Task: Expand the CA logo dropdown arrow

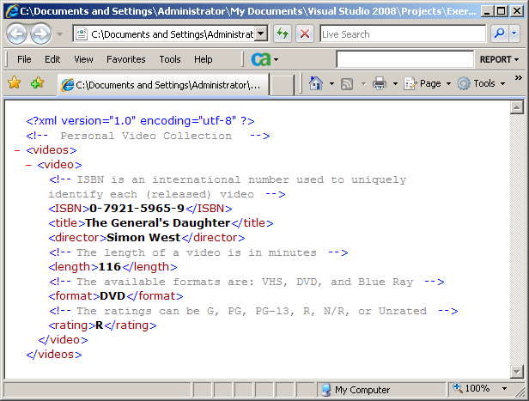Action: (276, 60)
